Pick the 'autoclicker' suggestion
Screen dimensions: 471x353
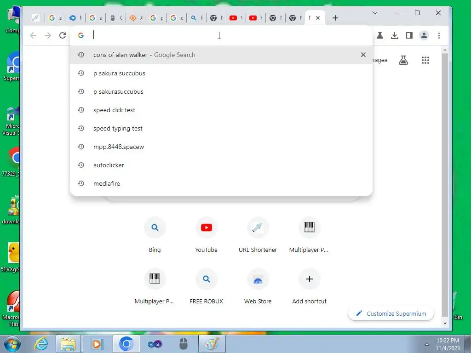(x=221, y=165)
